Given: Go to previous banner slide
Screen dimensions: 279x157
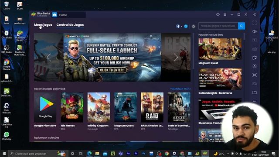Looking at the screenshot, I should 49,57.
